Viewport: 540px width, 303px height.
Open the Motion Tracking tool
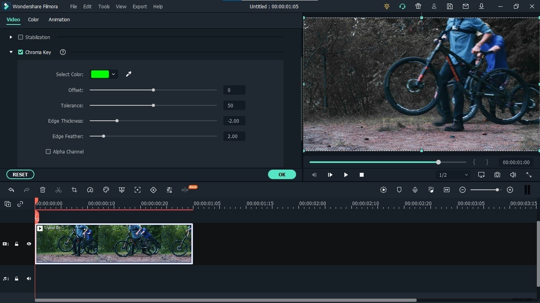(x=138, y=190)
